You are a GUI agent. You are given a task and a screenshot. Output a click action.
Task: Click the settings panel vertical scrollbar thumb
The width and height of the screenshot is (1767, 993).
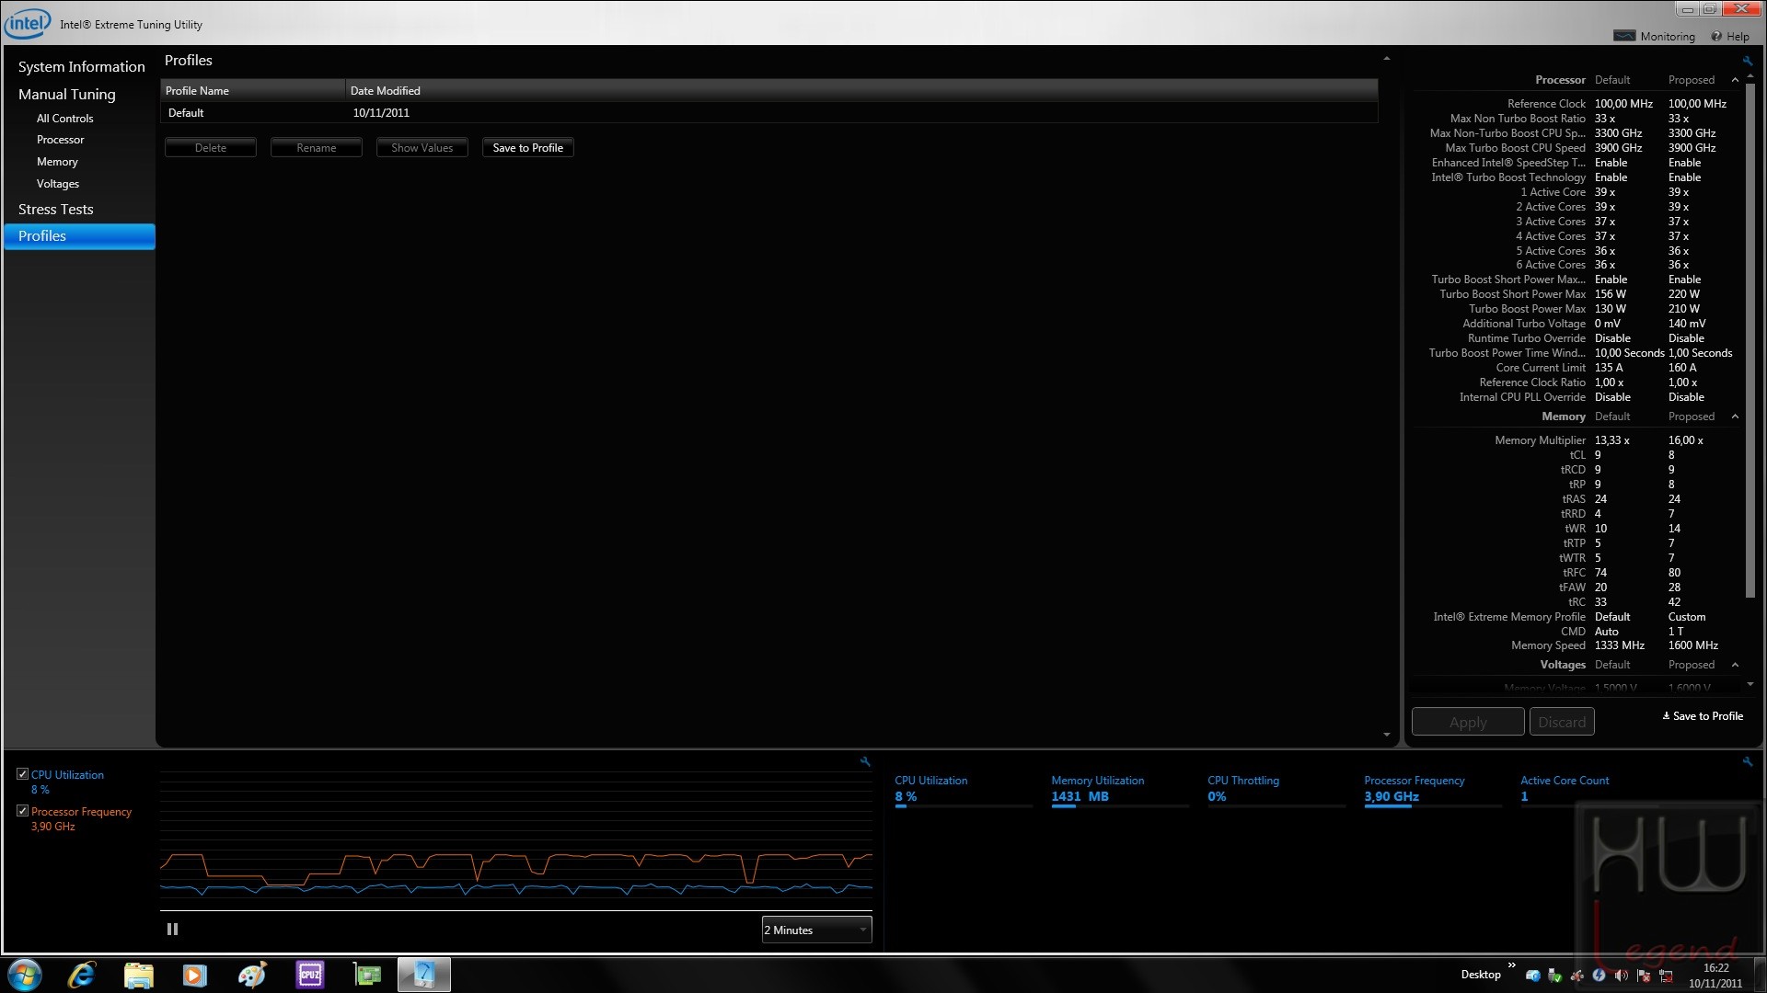tap(1750, 340)
